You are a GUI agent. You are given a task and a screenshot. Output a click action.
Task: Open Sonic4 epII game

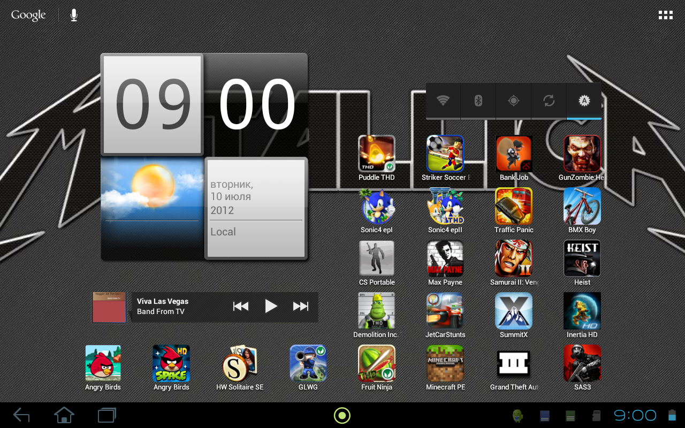coord(445,206)
